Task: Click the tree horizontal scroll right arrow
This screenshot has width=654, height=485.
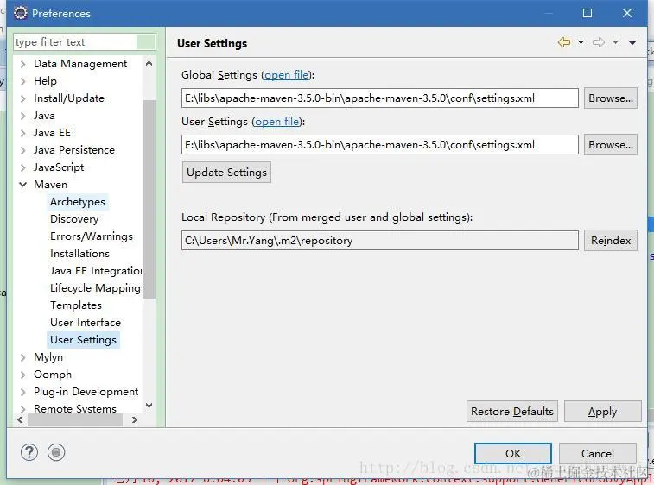Action: [x=134, y=420]
